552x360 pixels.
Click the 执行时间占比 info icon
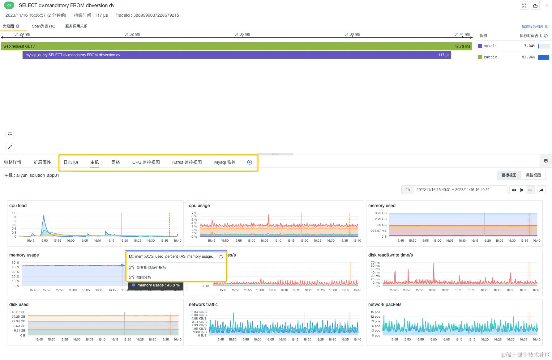(x=546, y=36)
